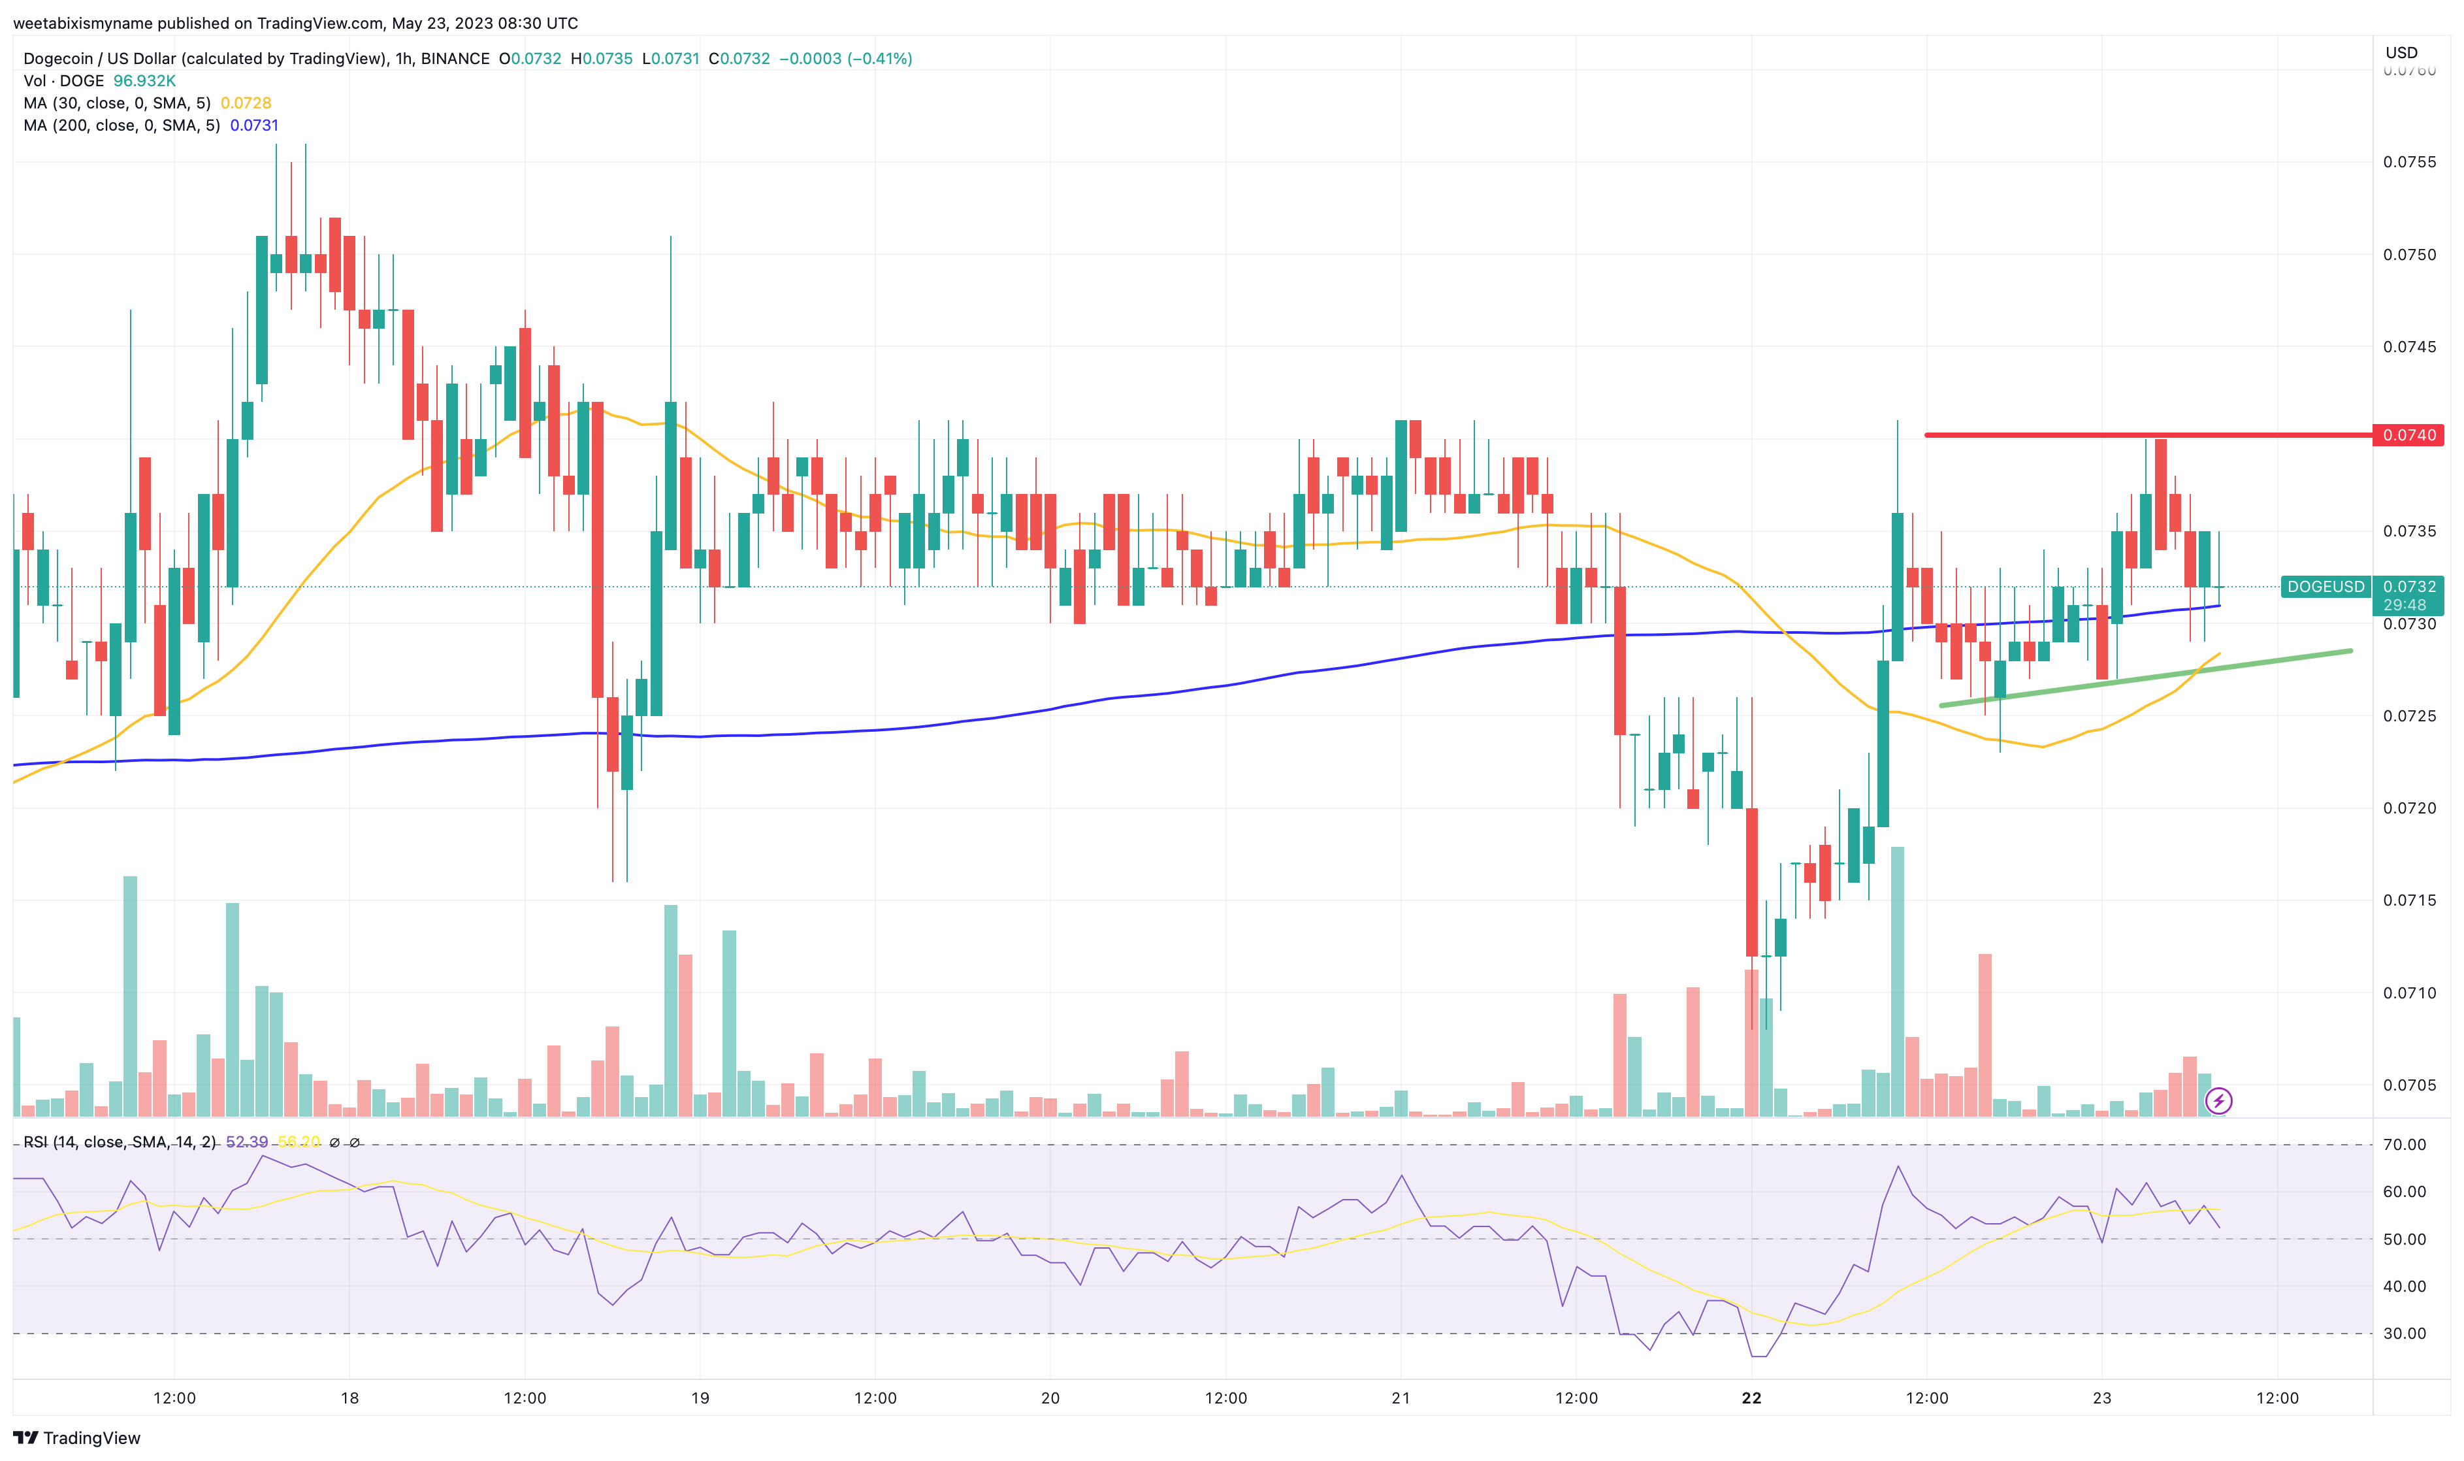The image size is (2464, 1461).
Task: Click the 0.0750 price axis label
Action: pyautogui.click(x=2410, y=255)
